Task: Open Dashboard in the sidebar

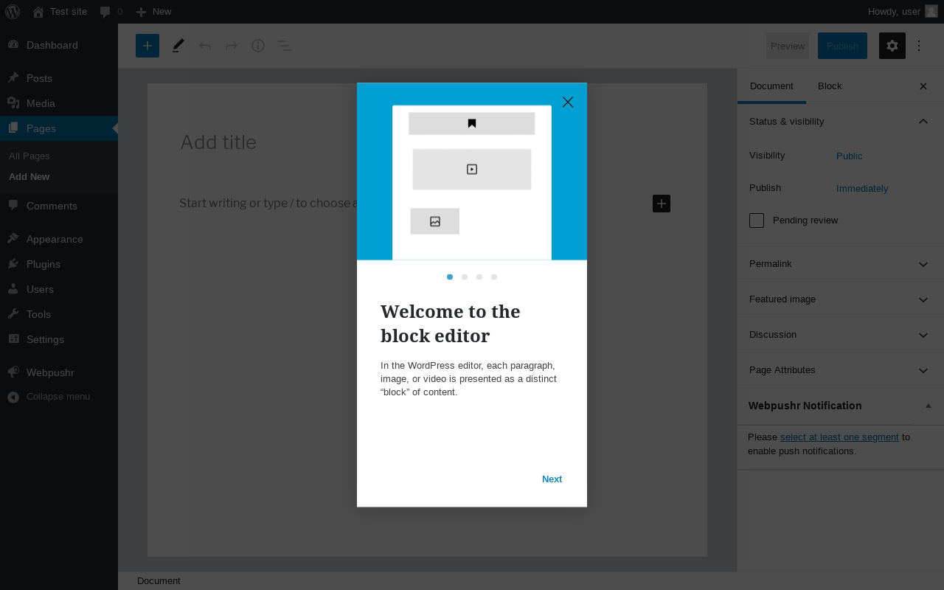Action: (59, 45)
